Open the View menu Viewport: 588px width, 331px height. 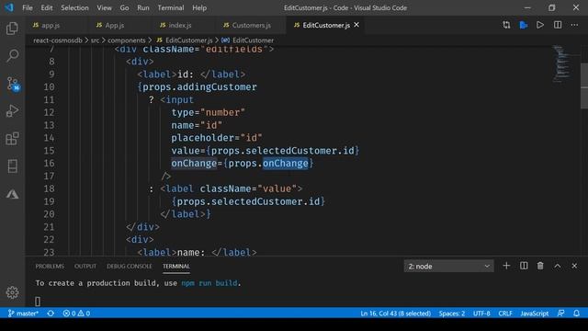(x=104, y=7)
